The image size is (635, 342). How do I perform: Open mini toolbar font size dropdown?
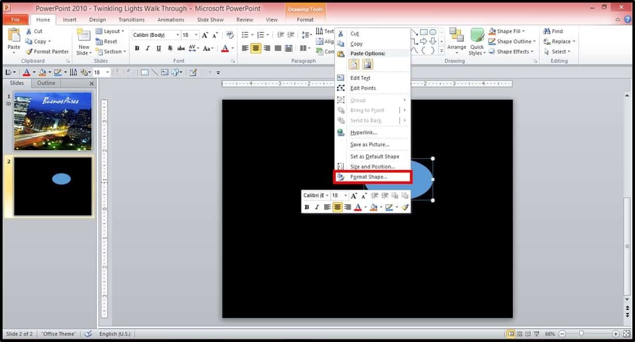[346, 195]
